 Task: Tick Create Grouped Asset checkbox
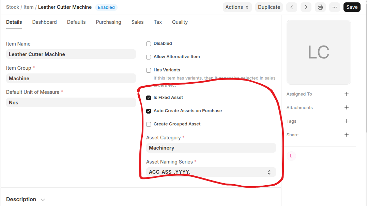tap(149, 124)
